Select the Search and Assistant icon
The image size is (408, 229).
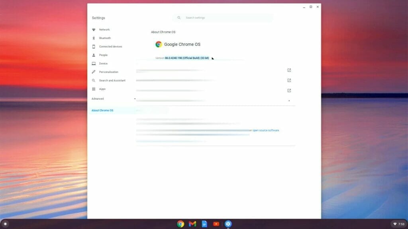(93, 80)
